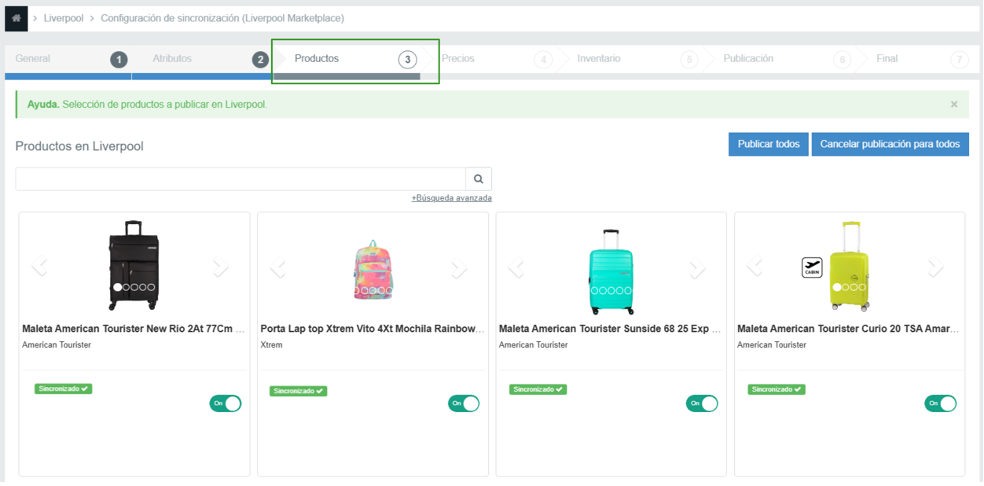The image size is (984, 486).
Task: Click the Sincronizado badge on New Rio card
Action: pos(63,388)
